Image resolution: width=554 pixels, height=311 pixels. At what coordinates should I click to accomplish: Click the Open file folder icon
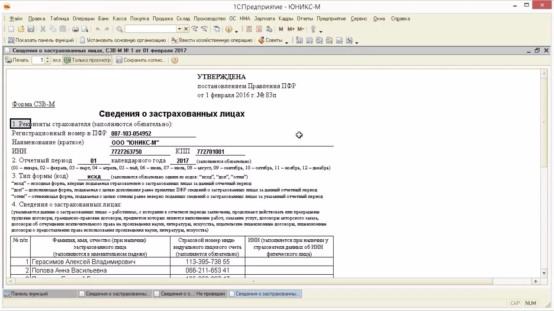(x=21, y=29)
